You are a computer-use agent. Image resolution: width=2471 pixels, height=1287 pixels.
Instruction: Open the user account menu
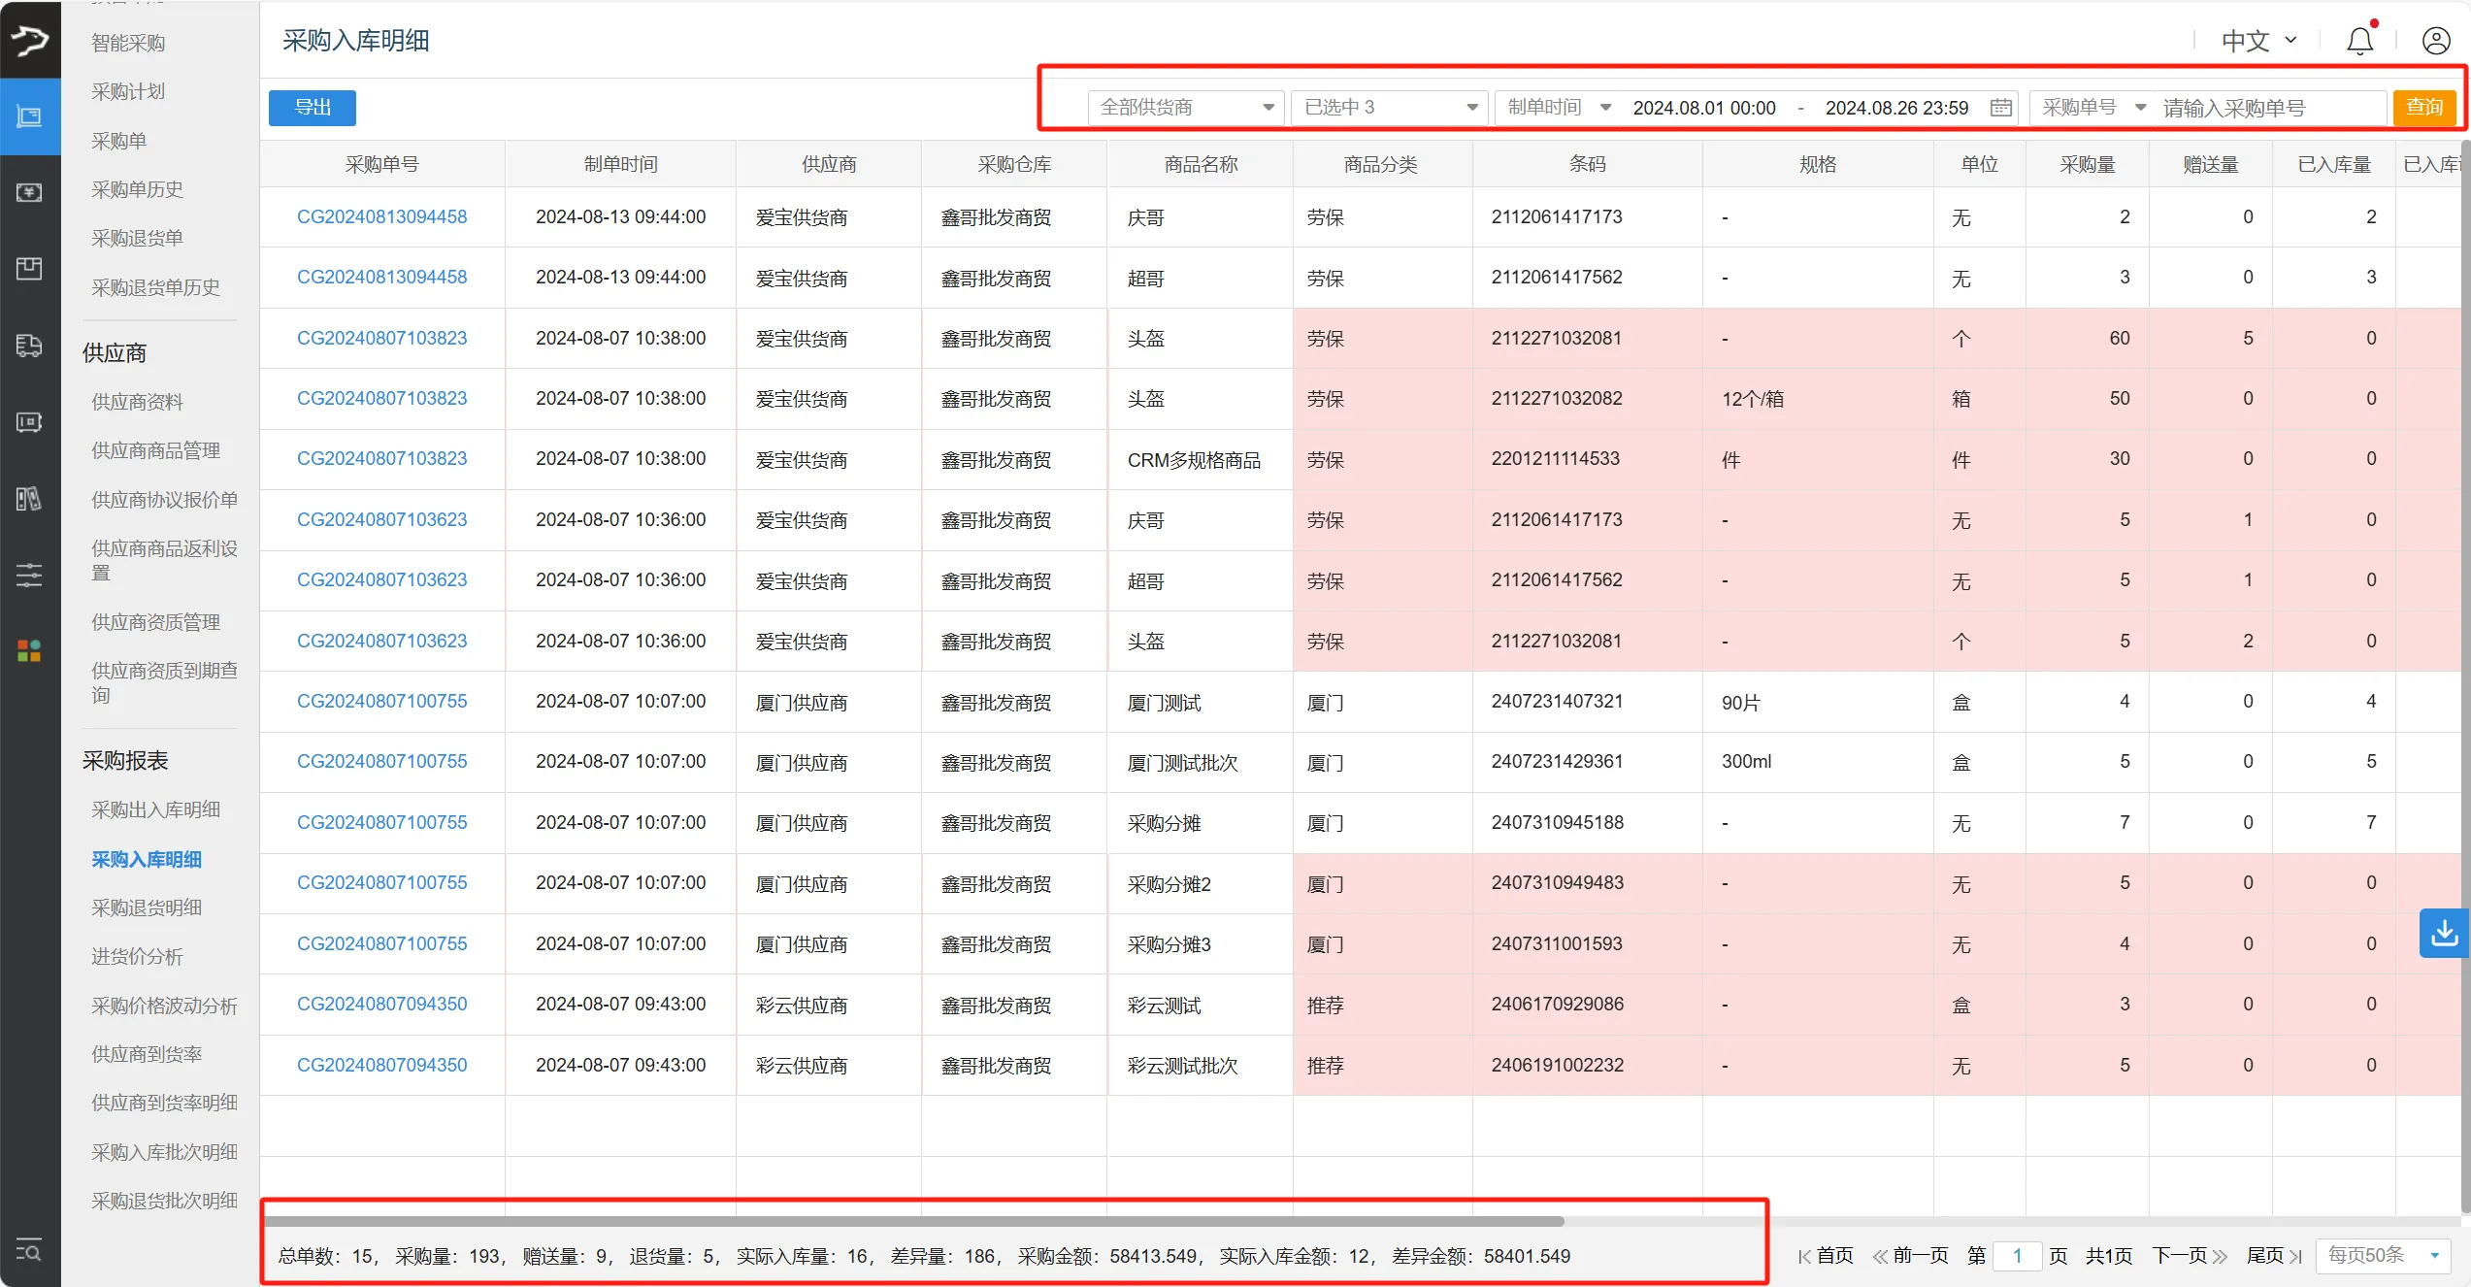[2437, 40]
